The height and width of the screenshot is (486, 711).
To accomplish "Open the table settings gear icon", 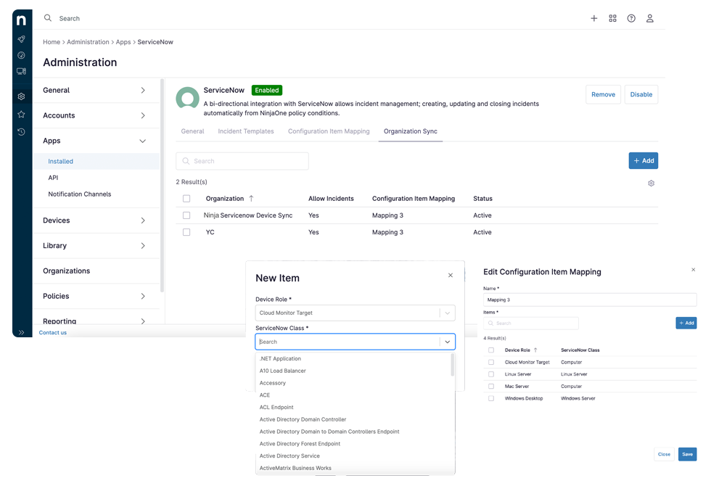I will 651,184.
